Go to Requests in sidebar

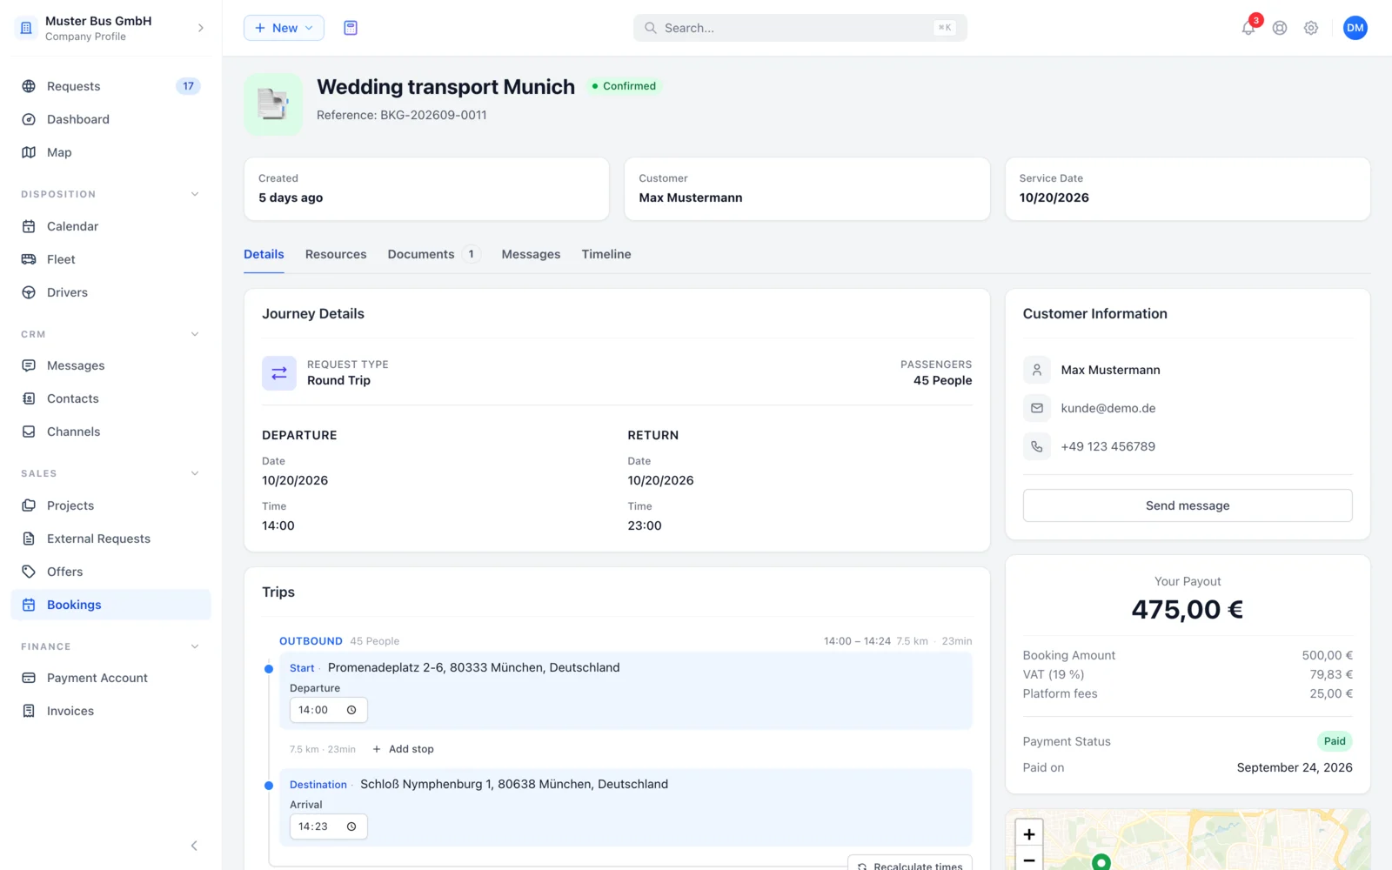(x=110, y=86)
